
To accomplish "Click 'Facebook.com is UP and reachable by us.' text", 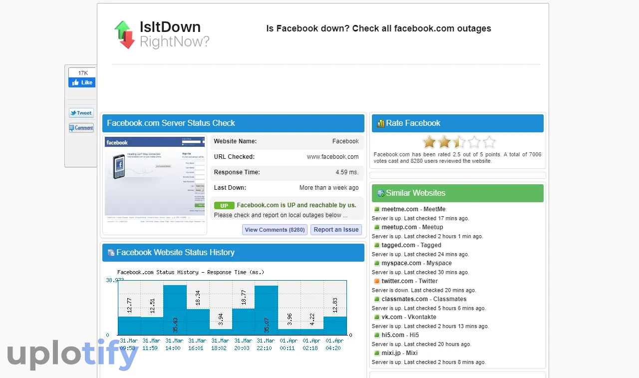I will pos(297,205).
